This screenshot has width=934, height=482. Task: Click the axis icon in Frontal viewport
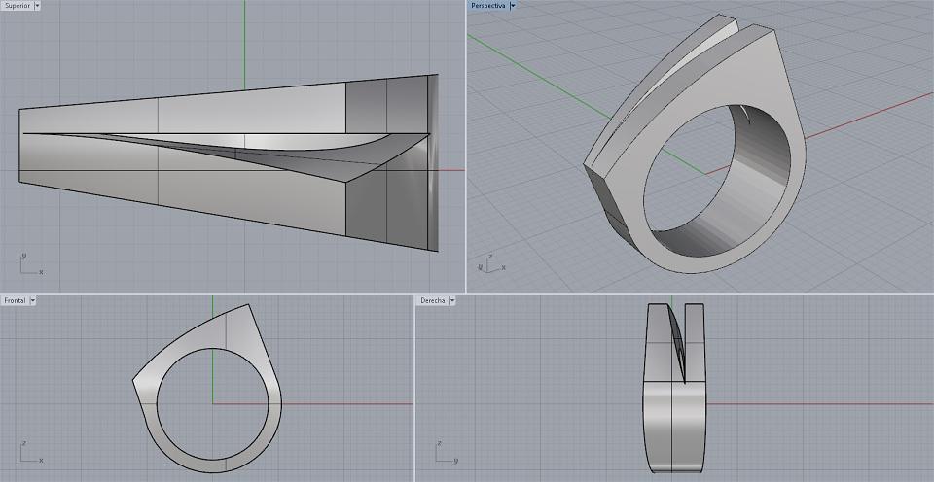(31, 452)
